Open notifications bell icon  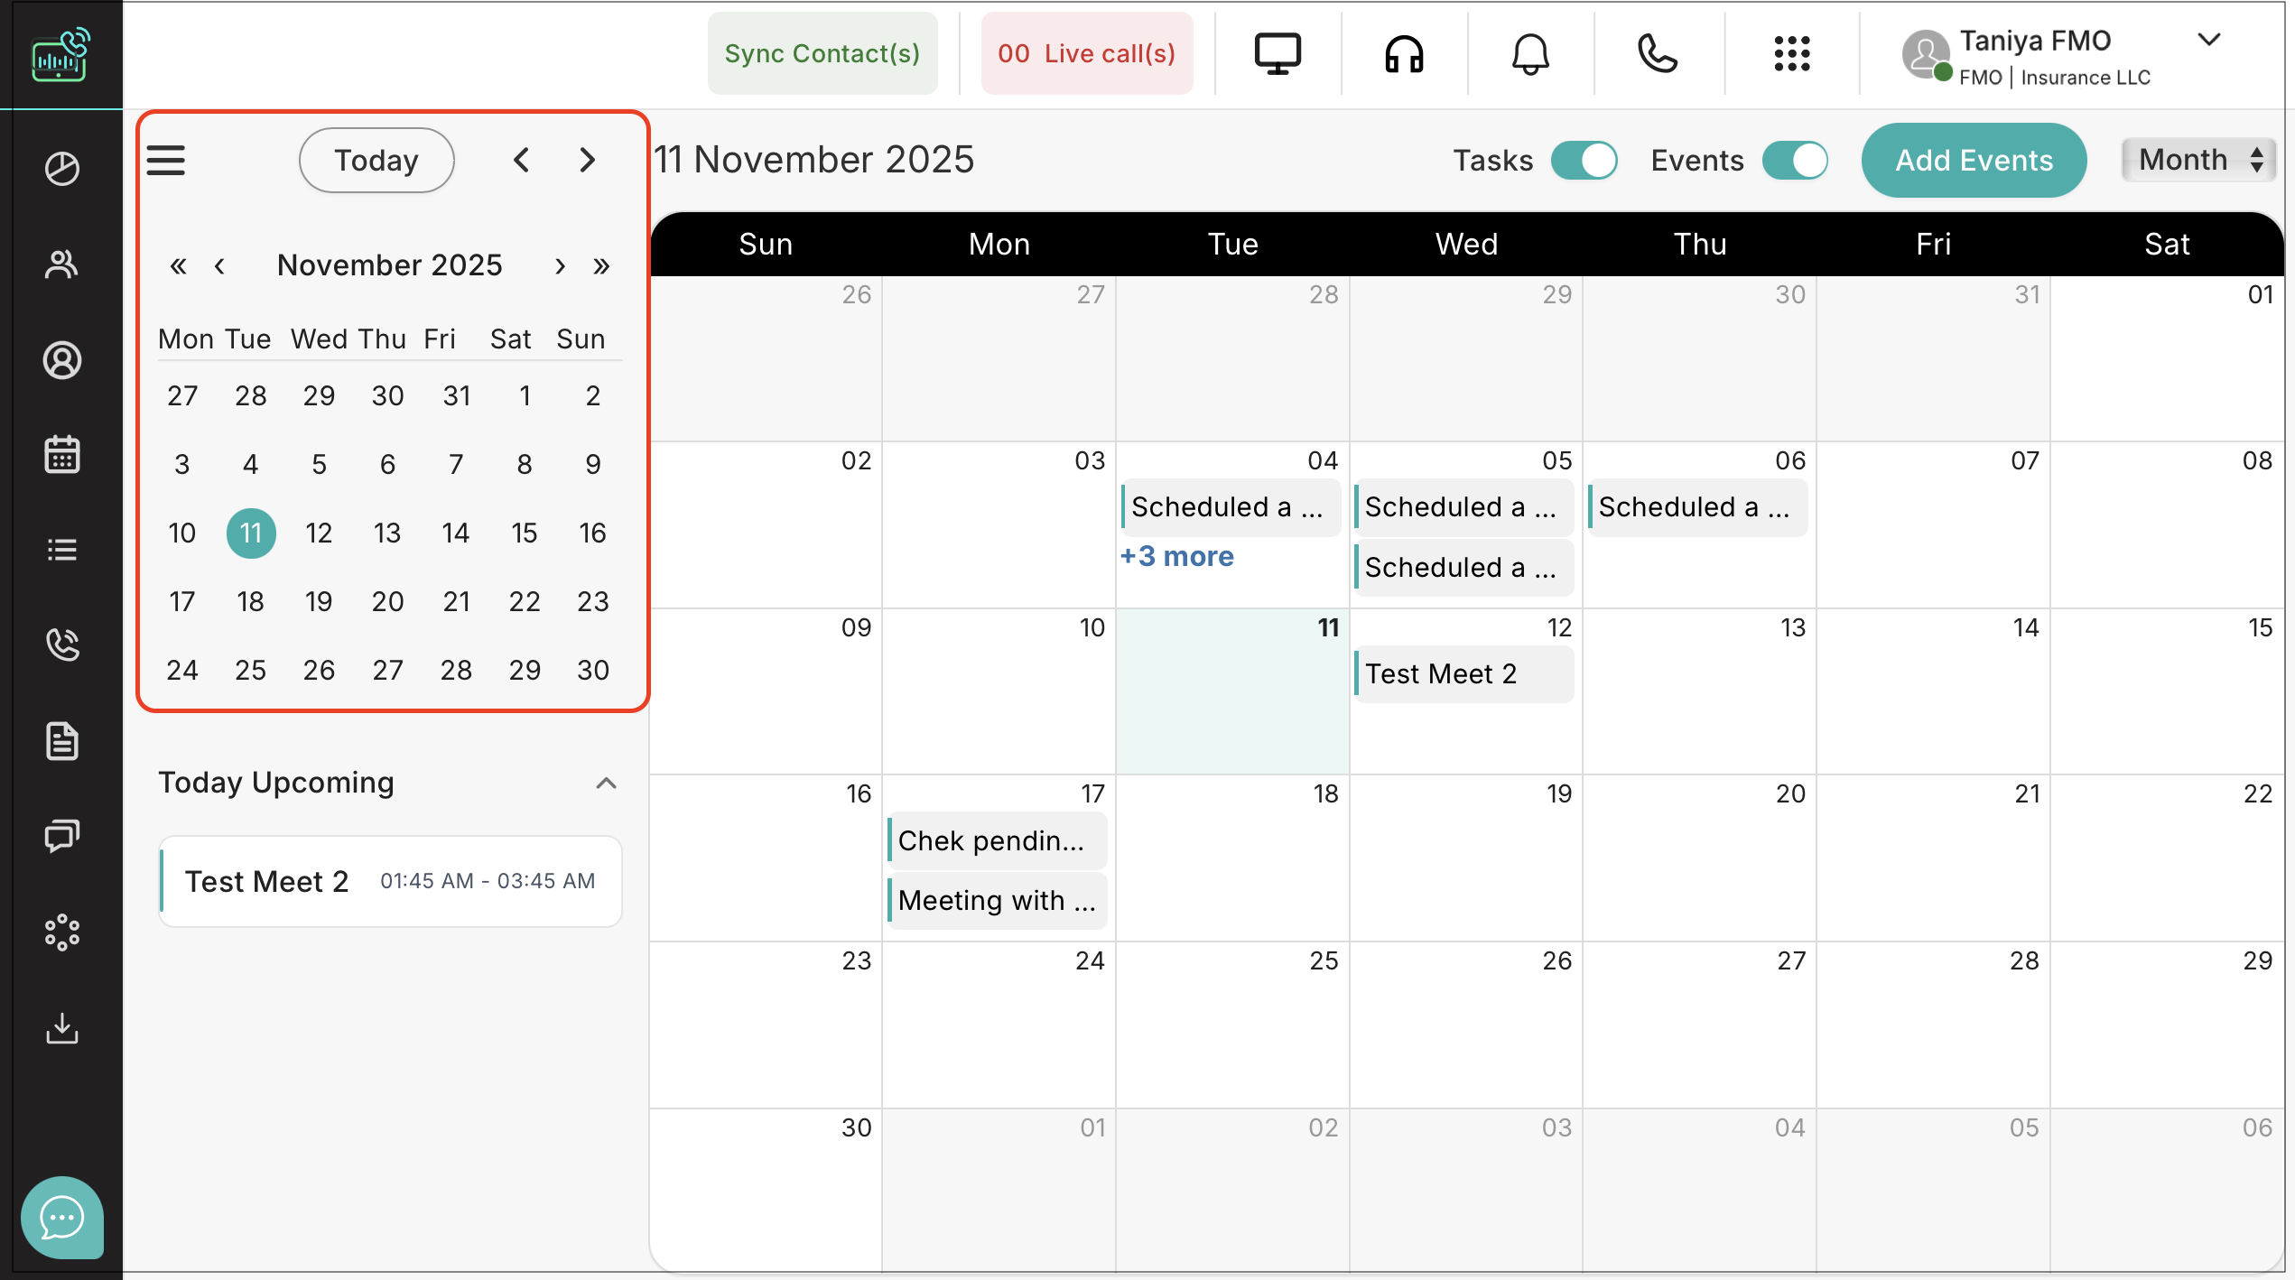coord(1530,54)
